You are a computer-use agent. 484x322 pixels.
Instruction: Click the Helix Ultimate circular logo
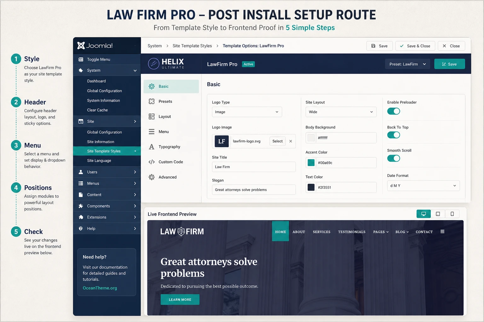pyautogui.click(x=153, y=64)
